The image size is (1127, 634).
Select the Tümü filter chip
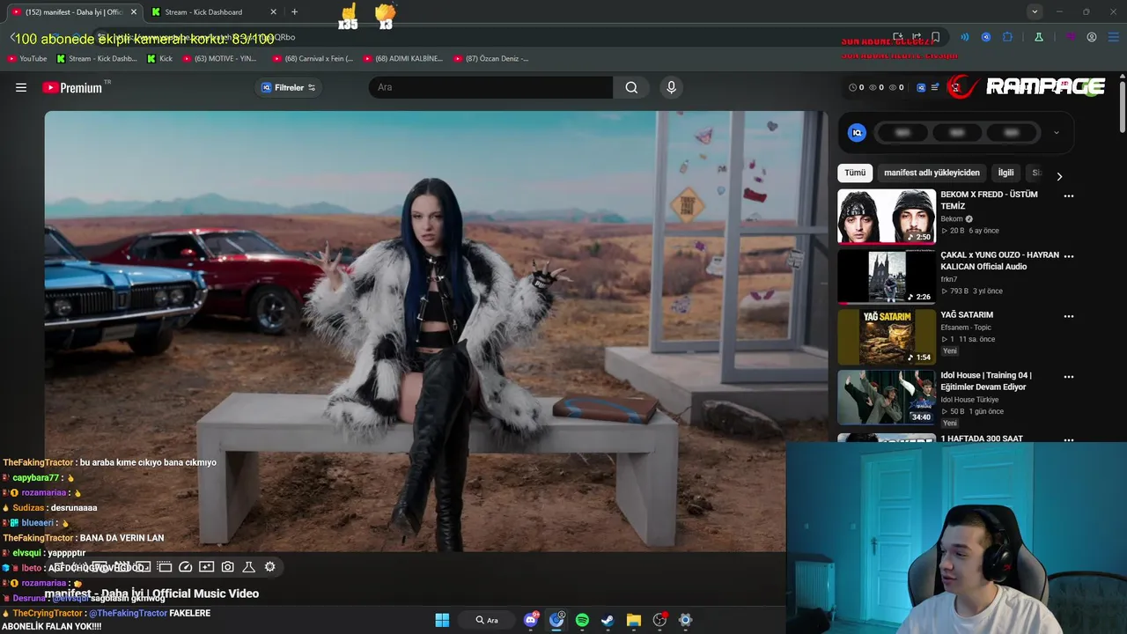[x=855, y=173]
